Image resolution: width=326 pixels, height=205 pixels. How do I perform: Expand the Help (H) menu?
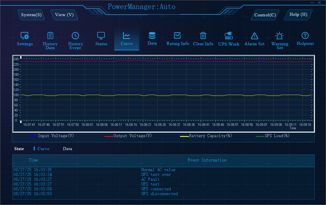tap(298, 14)
